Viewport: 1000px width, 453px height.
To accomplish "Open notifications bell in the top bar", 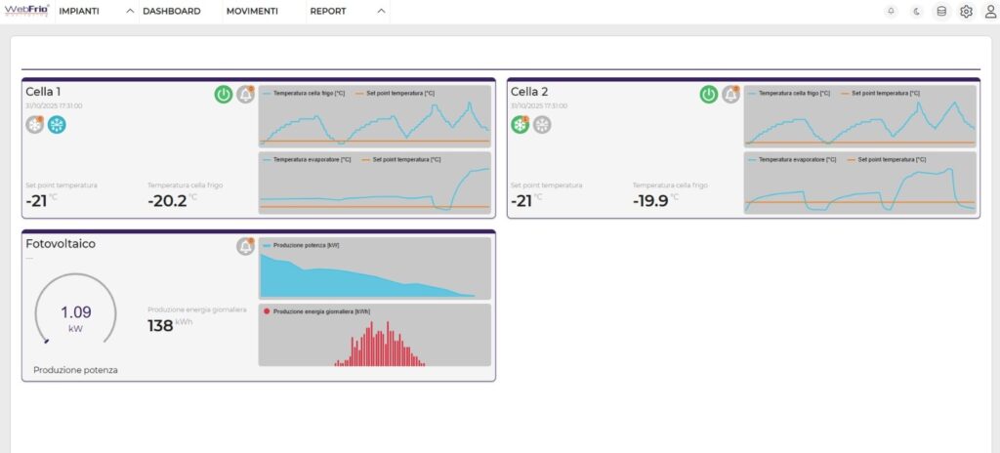I will tap(891, 12).
